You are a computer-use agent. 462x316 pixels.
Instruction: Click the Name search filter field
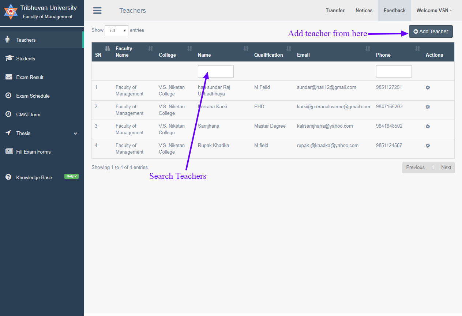pos(215,71)
